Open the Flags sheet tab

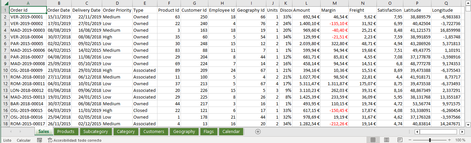coord(208,132)
